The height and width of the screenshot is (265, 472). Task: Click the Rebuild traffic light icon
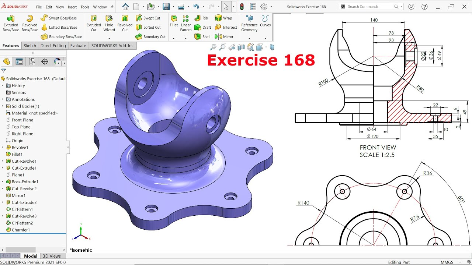click(242, 7)
